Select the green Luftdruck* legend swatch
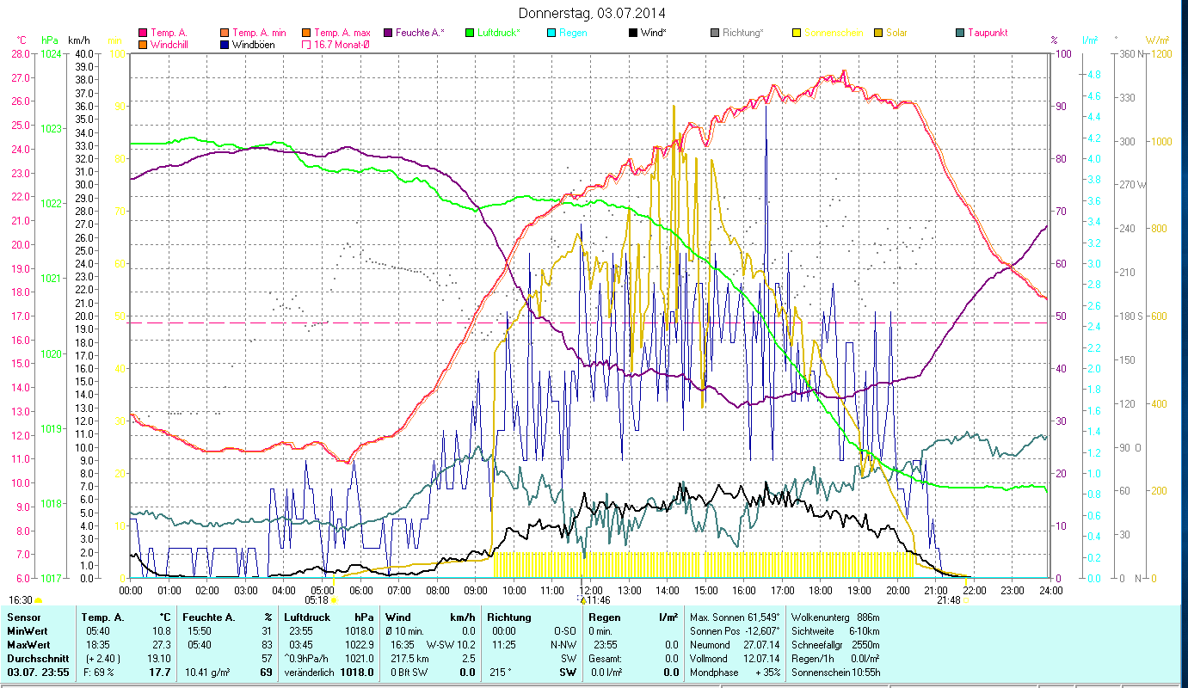Viewport: 1188px width, 688px height. 469,33
